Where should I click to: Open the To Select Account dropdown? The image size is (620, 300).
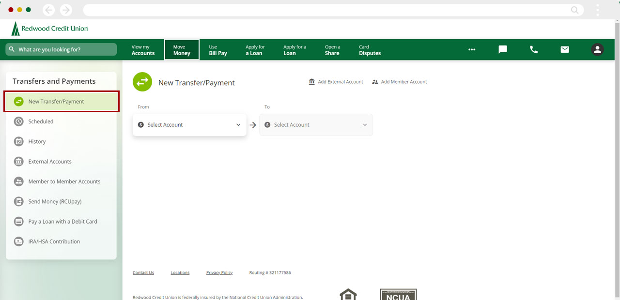[316, 125]
